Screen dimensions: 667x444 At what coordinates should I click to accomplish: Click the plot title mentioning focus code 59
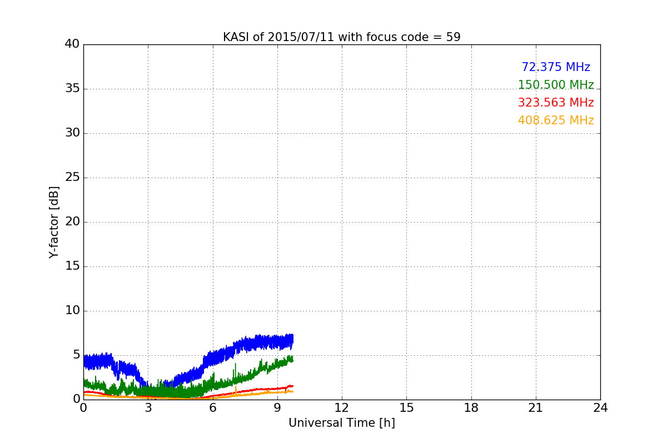(x=341, y=37)
